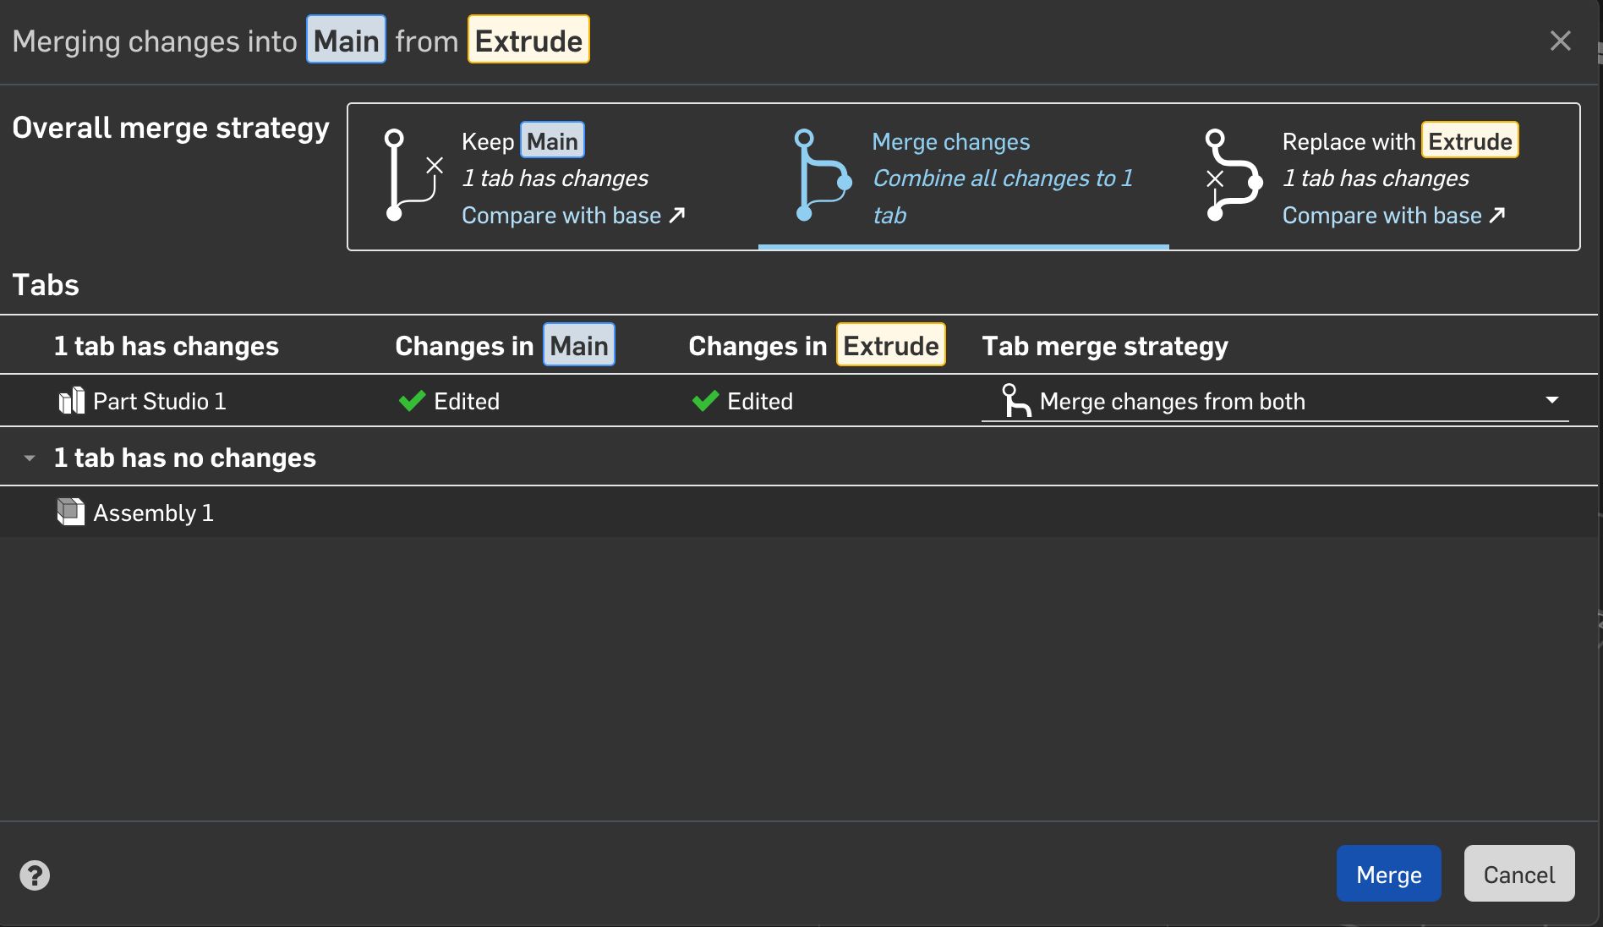1603x927 pixels.
Task: Select Keep Main merge strategy
Action: tap(553, 176)
